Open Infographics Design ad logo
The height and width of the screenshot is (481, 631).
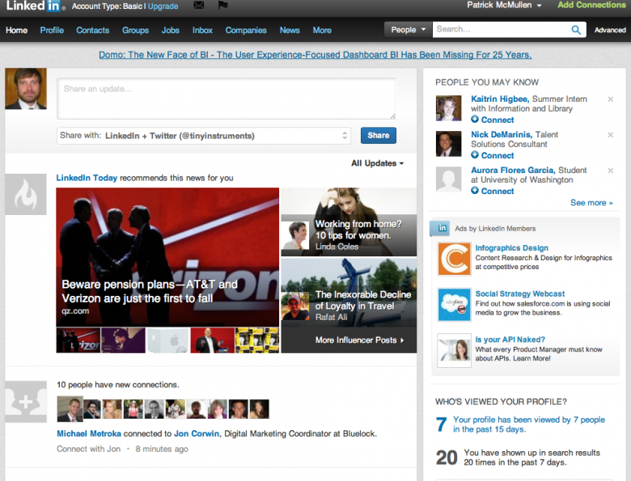click(x=455, y=259)
